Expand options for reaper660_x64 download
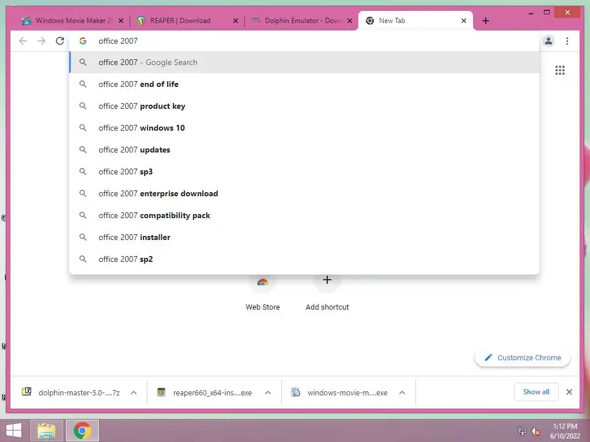 click(x=268, y=393)
